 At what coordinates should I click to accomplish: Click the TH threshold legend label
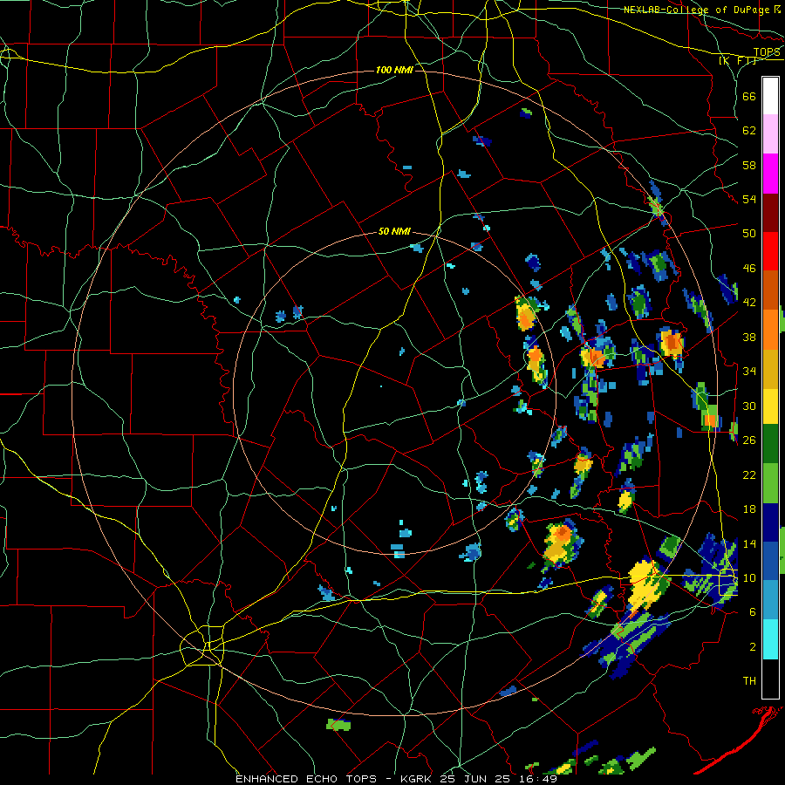749,681
